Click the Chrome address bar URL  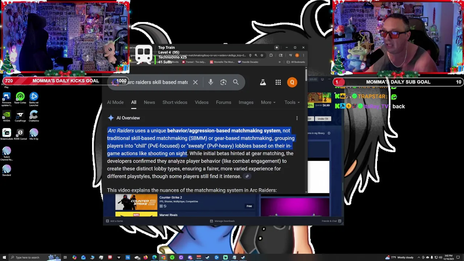click(x=188, y=55)
